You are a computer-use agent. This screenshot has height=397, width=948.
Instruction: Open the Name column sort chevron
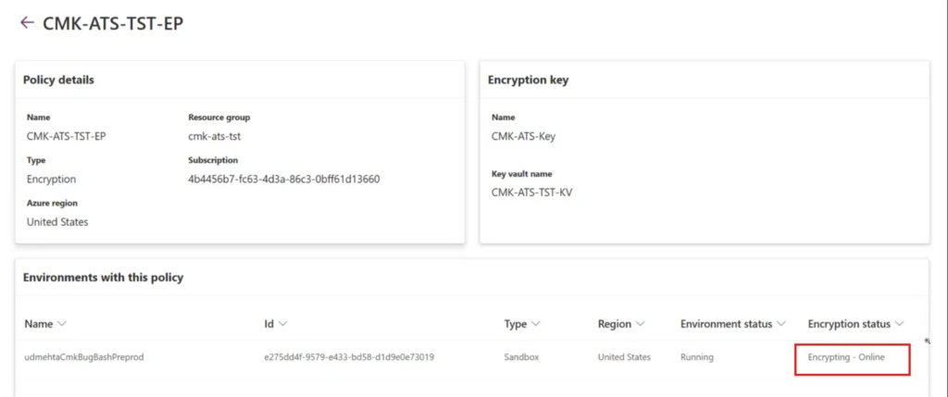[62, 324]
